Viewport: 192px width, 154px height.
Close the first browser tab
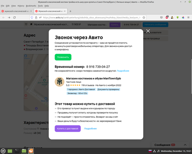[x=31, y=11]
